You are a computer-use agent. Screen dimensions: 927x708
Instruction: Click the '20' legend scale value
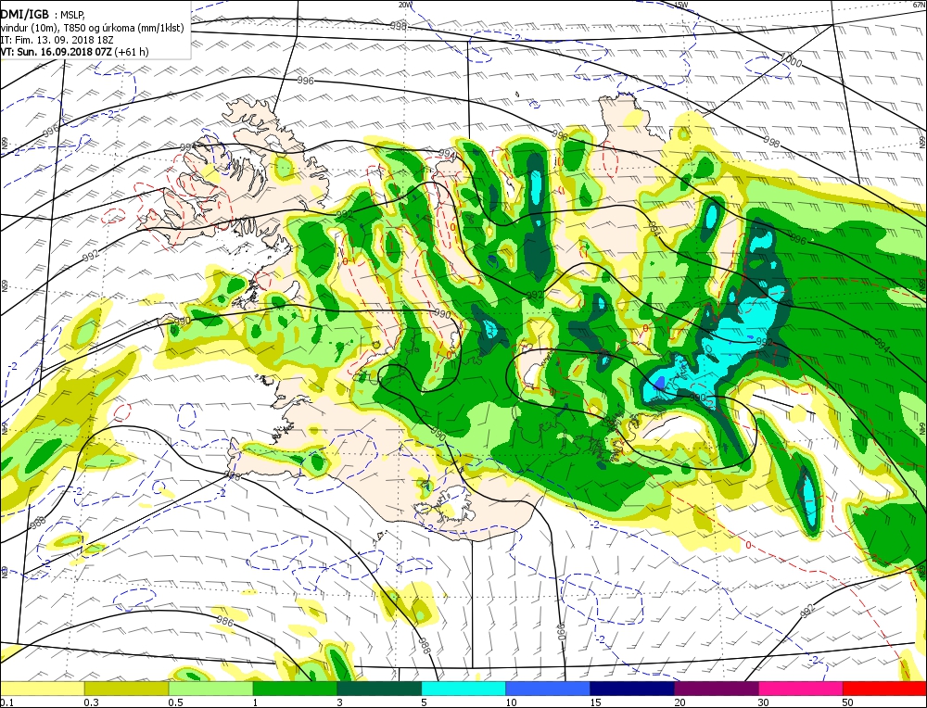679,702
